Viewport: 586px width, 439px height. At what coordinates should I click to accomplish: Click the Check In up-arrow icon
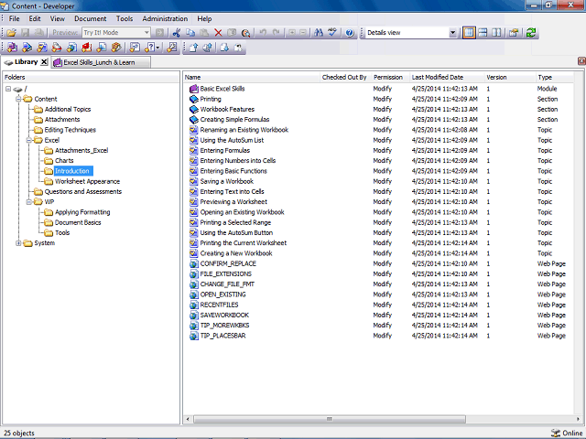tap(193, 48)
